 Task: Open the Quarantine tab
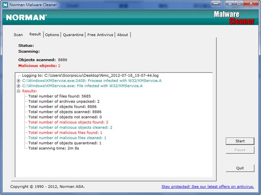tap(73, 35)
